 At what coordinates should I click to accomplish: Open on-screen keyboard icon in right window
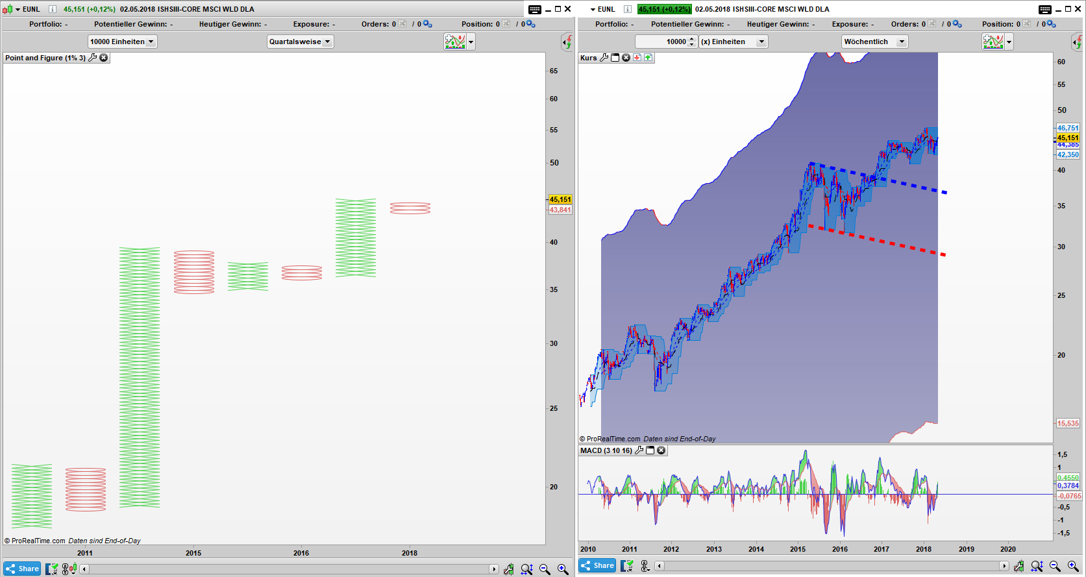coord(1045,9)
